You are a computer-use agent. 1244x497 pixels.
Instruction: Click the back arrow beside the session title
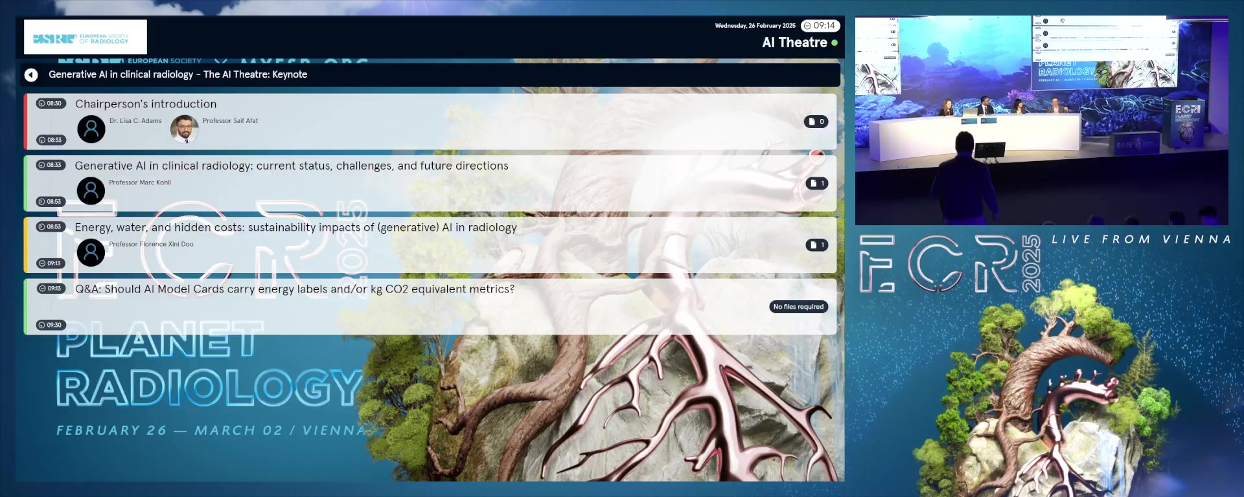31,75
